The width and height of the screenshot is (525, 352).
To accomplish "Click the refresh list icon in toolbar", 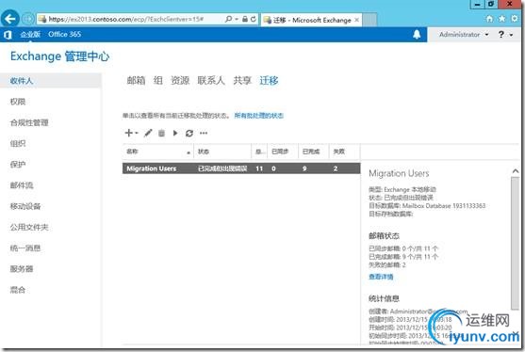I will [189, 133].
